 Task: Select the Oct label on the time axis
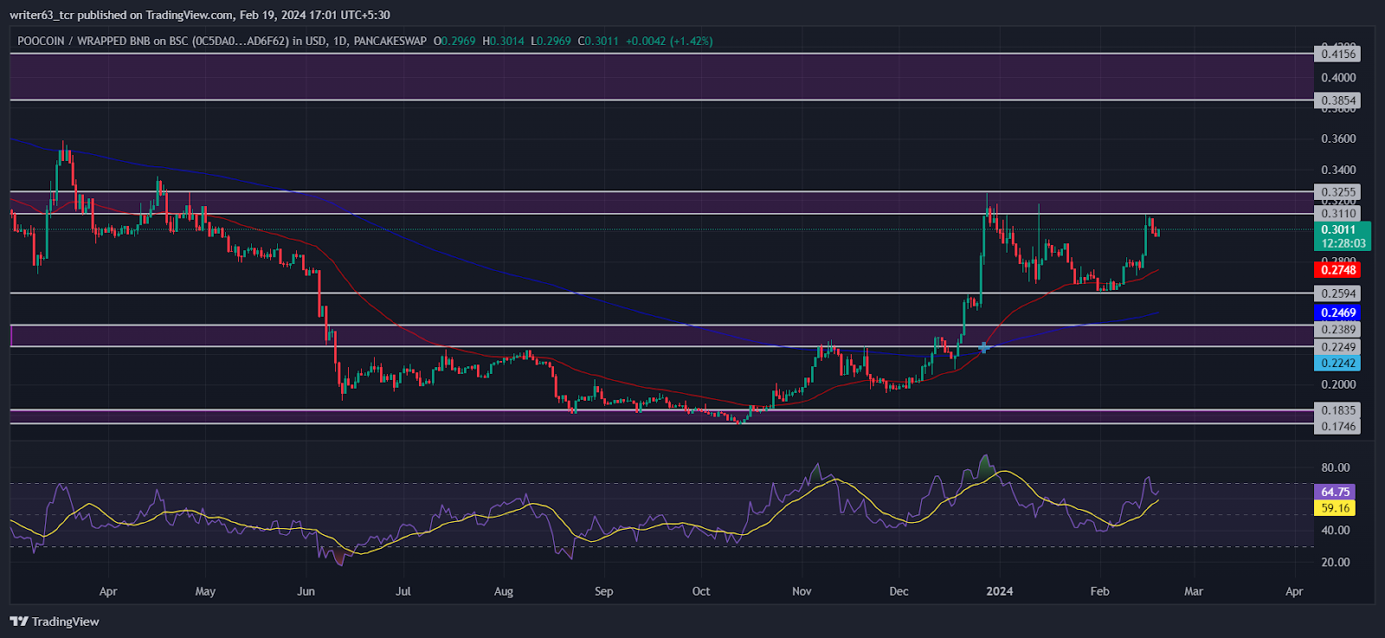[x=701, y=591]
